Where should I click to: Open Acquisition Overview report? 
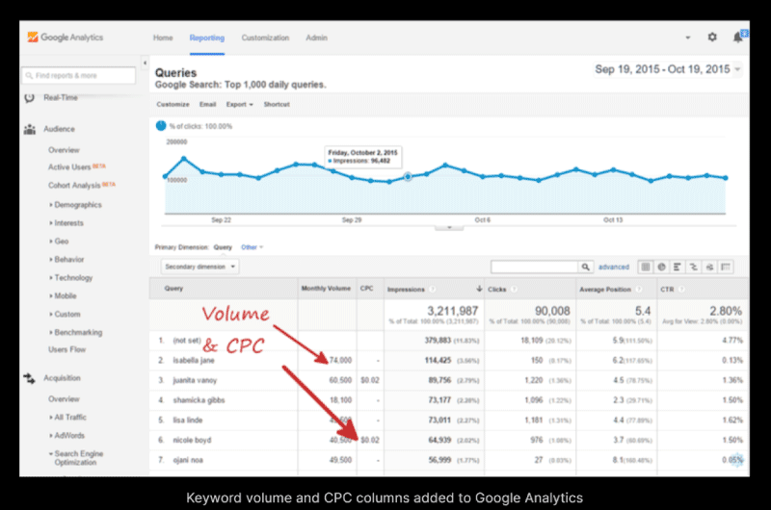[64, 399]
